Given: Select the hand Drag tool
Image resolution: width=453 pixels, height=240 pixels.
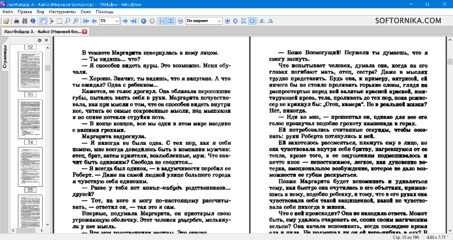Looking at the screenshot, I should 44,21.
